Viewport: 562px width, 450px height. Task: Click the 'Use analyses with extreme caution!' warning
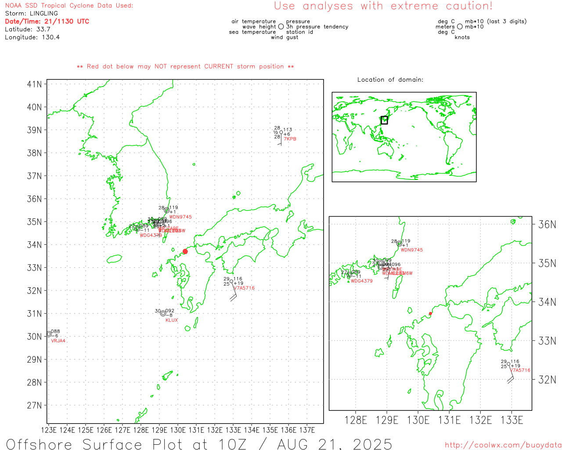383,6
